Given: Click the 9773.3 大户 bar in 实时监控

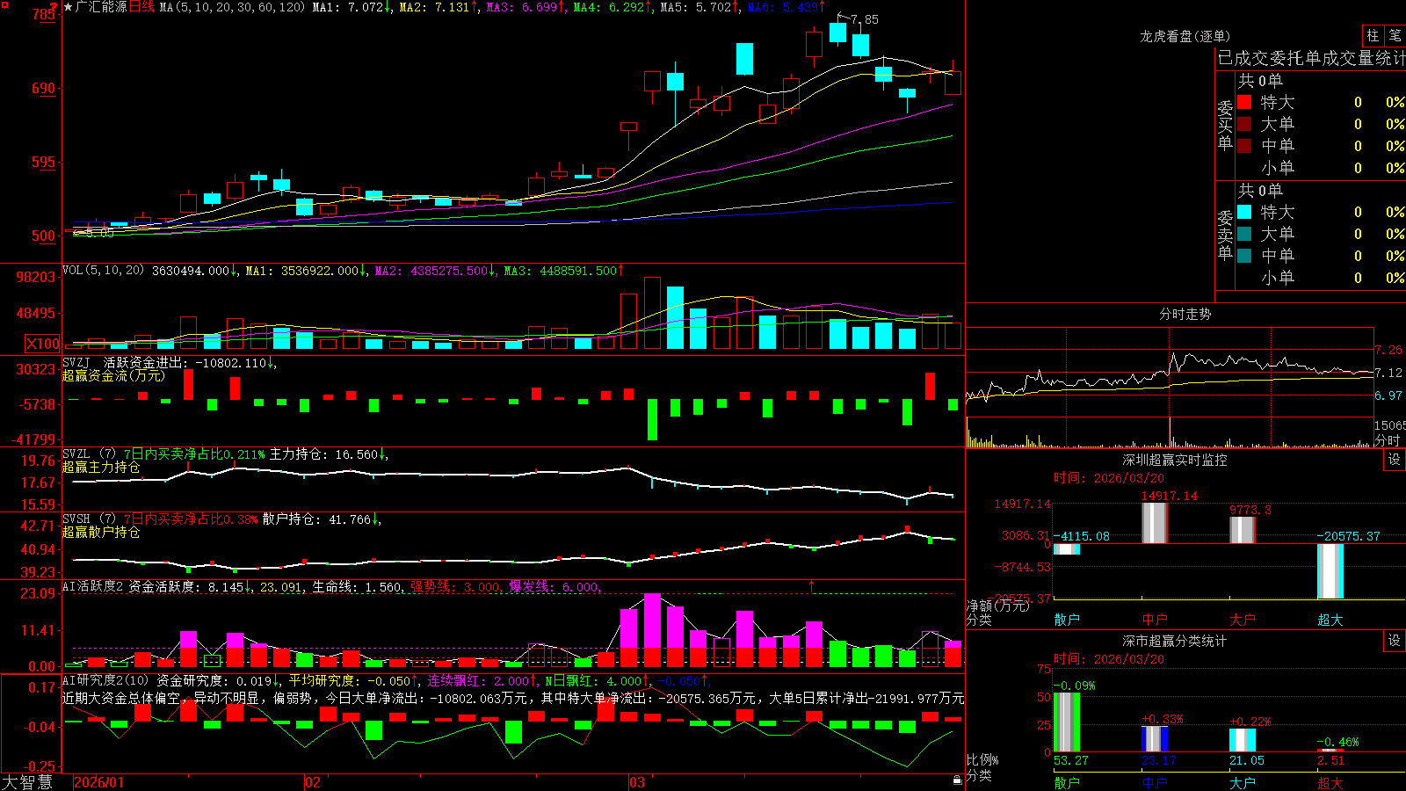Looking at the screenshot, I should click(x=1243, y=530).
